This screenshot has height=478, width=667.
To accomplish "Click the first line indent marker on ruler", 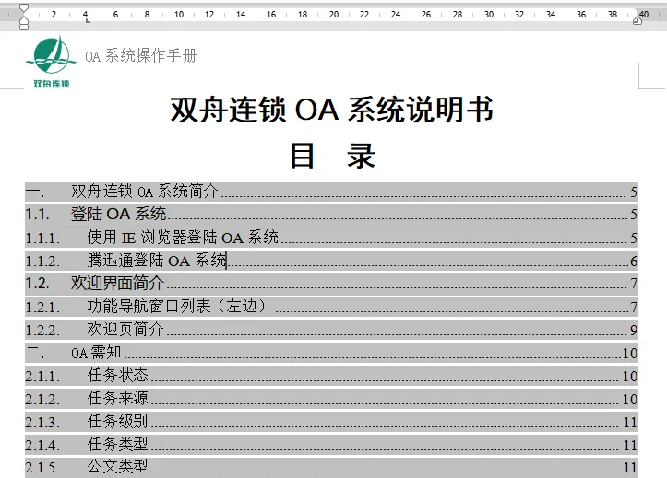I will point(24,8).
